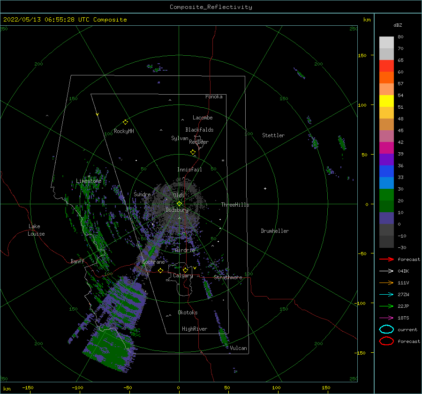Select the 51 dBZ yellow color swatch
Screen dimensions: 422x394
click(386, 101)
